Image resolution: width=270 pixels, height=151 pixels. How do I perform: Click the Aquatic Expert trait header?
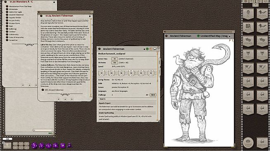tap(127, 103)
